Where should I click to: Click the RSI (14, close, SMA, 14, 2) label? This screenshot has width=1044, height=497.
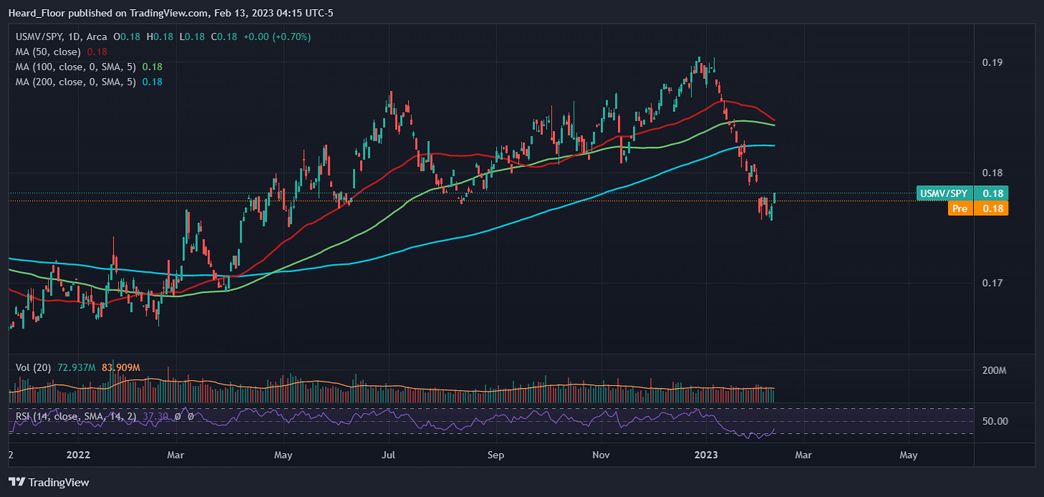[x=77, y=415]
